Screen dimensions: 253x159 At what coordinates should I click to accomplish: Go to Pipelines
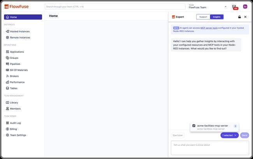point(15,64)
